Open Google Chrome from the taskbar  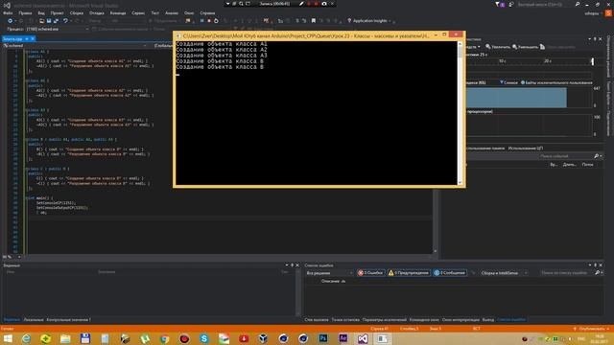click(x=164, y=338)
